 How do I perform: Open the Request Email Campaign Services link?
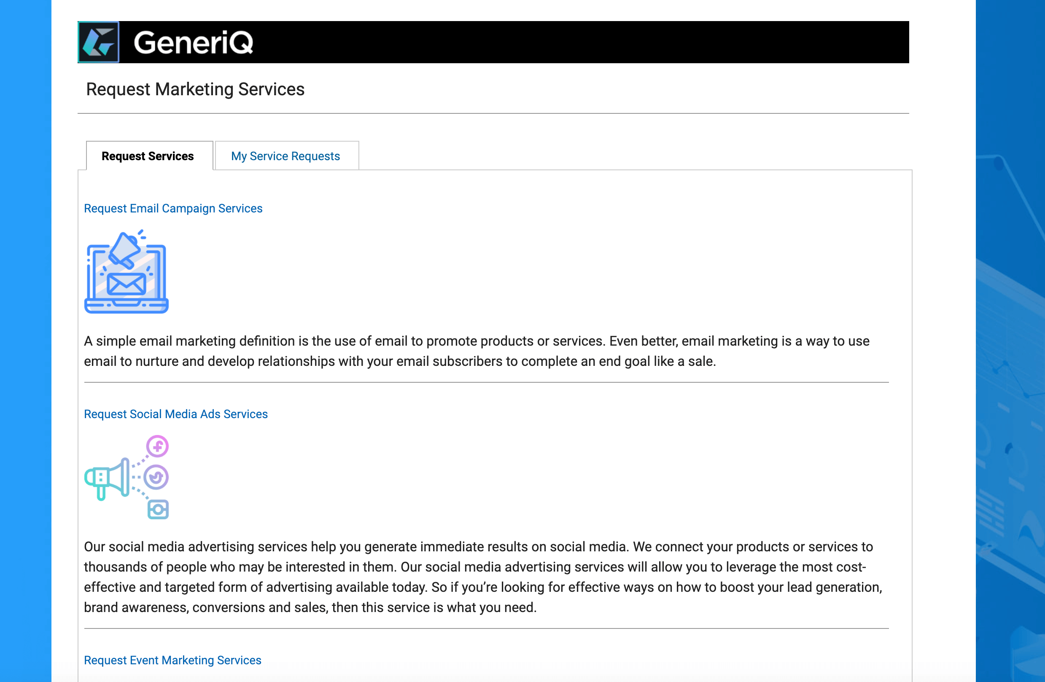(173, 208)
